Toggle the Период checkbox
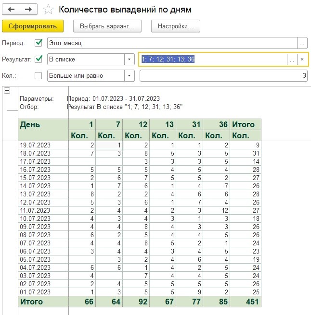Screen dimensions: 311x315 point(38,43)
